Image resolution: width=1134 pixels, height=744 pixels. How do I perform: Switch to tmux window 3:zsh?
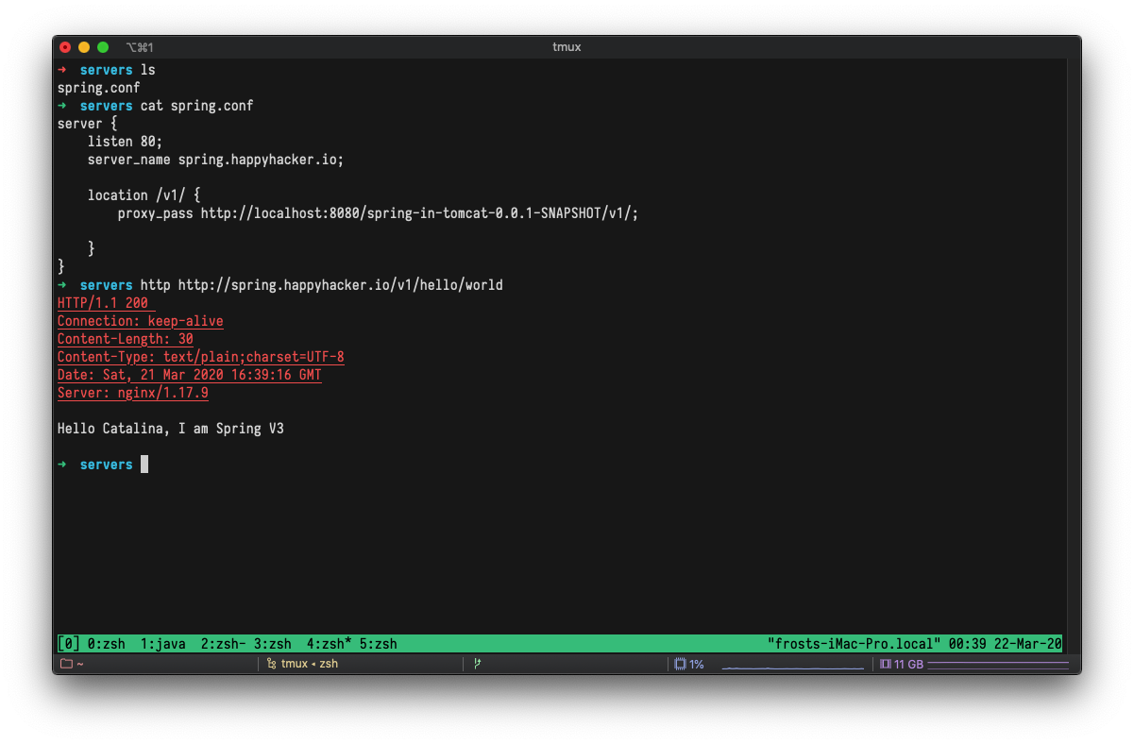[273, 644]
